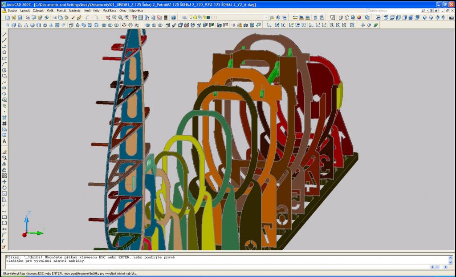456x277 pixels.
Task: Open the Modifikace menu
Action: tap(110, 10)
